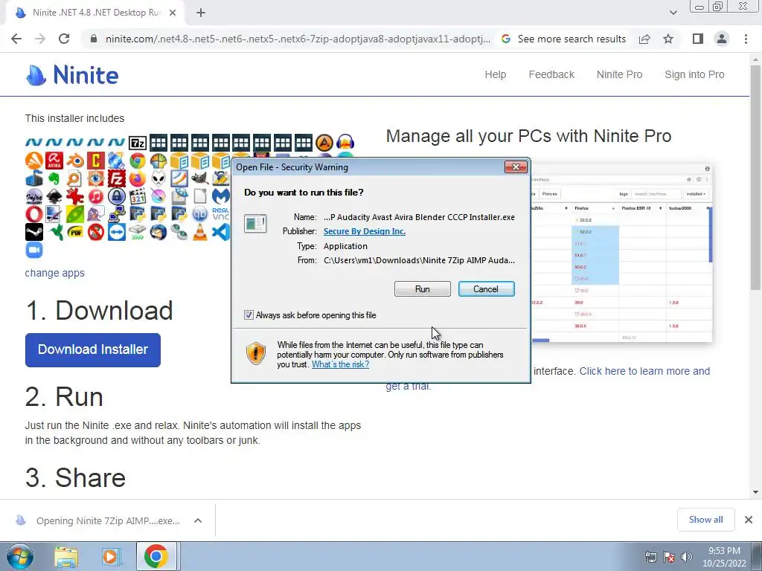Click Show all downloads button
Screen dimensions: 762x571
pyautogui.click(x=705, y=520)
